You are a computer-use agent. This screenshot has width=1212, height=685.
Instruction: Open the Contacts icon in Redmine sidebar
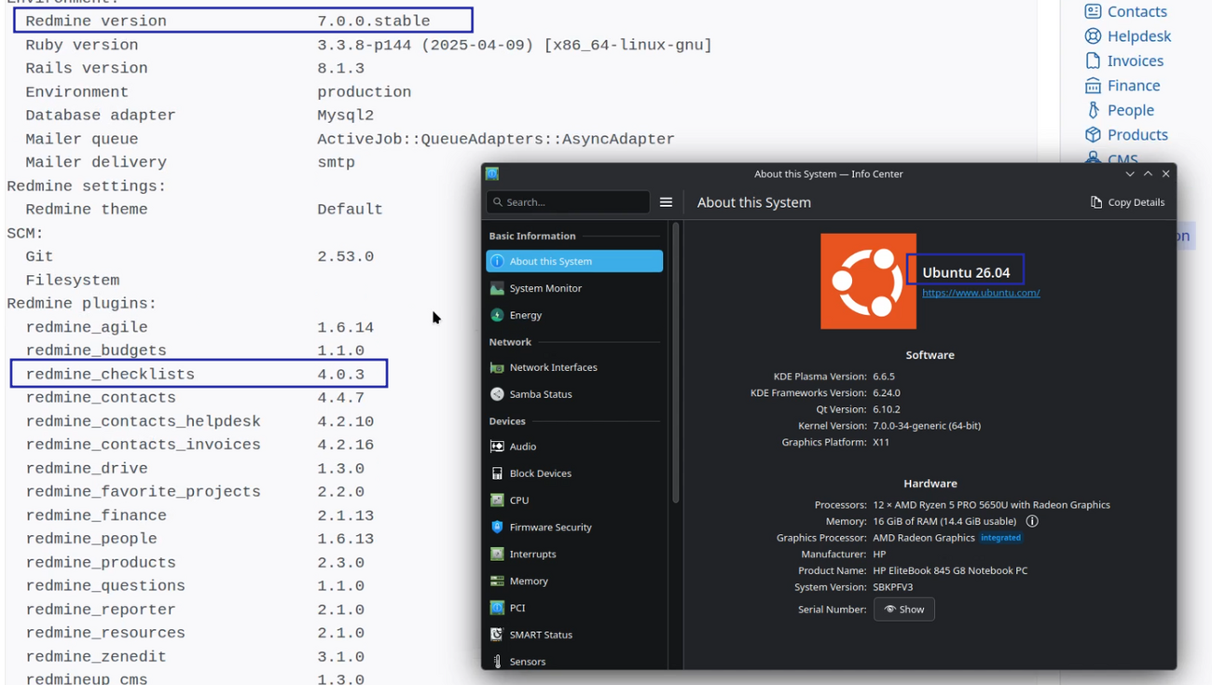(x=1093, y=11)
